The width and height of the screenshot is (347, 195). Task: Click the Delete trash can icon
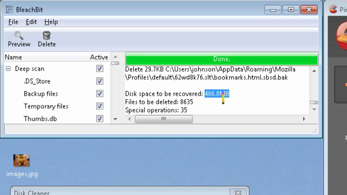coord(47,35)
